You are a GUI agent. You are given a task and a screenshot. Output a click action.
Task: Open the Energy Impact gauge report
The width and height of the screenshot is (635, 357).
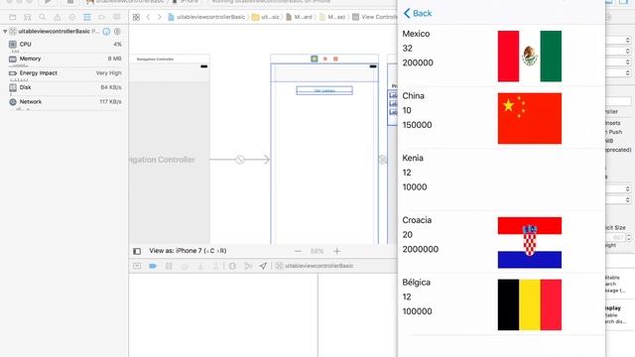coord(64,73)
